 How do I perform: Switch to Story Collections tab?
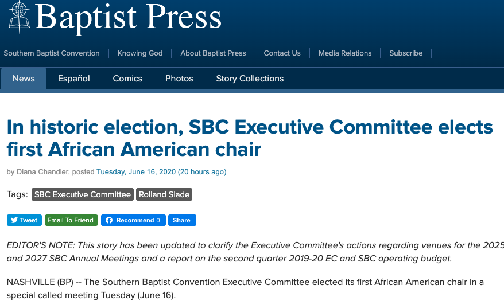250,79
